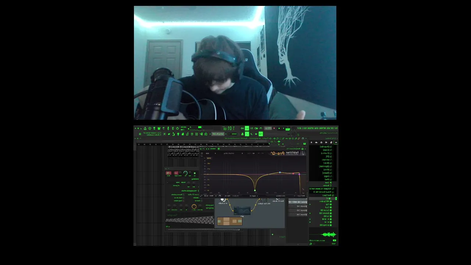This screenshot has width=471, height=265.
Task: Open the Pro-Q Default Setting preset name
Action: point(229,153)
